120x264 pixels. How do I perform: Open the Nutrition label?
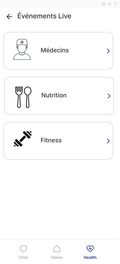[54, 95]
